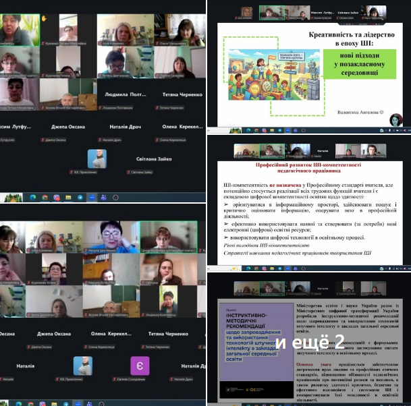
Task: Click the presenter's circular photo on title slide
Action: (396, 119)
